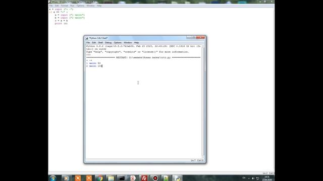This screenshot has width=323, height=181.
Task: Open Options menu in the editor window
Action: pyautogui.click(x=80, y=6)
